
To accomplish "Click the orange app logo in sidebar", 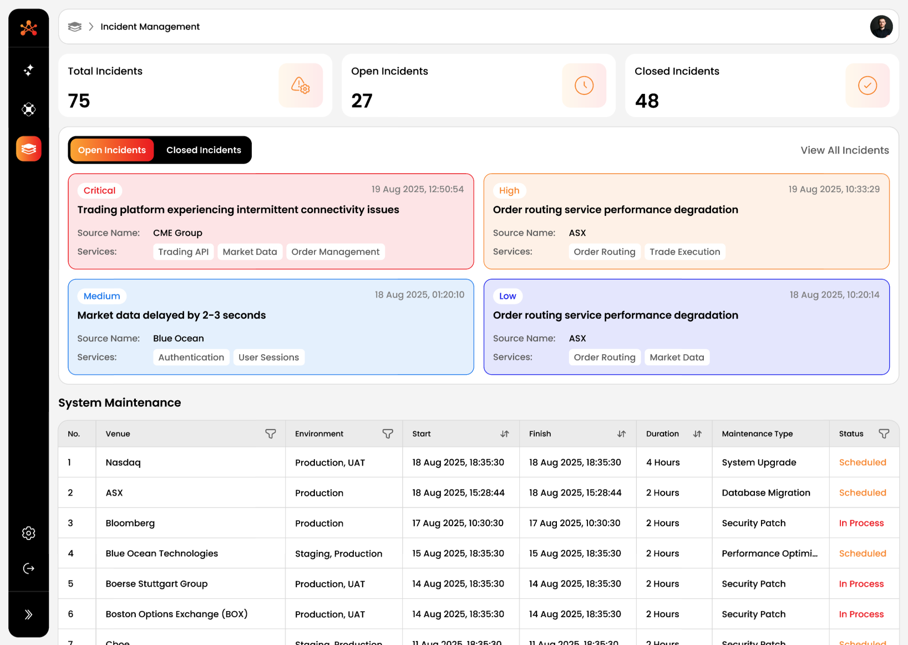I will pos(29,28).
